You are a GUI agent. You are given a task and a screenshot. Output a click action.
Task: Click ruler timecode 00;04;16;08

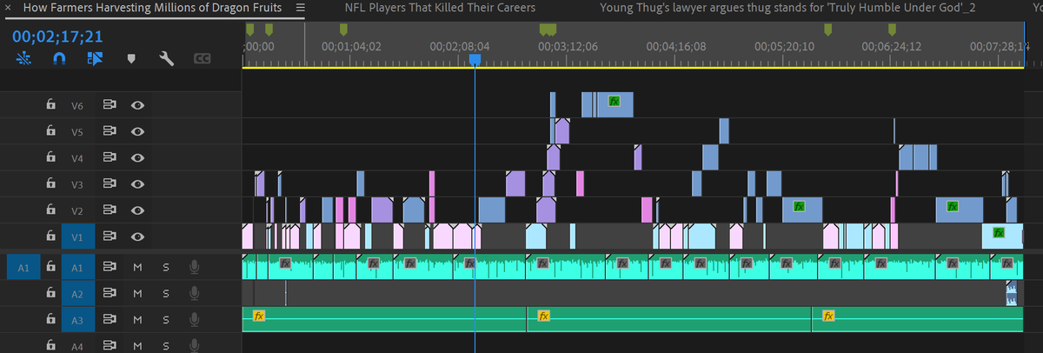[677, 45]
